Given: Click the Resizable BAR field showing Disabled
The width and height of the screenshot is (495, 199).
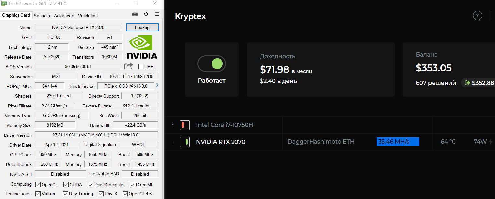Looking at the screenshot, I should coord(140,174).
